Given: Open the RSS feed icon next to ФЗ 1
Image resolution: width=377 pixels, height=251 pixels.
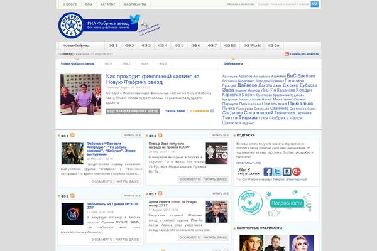Looking at the screenshot, I should (72, 136).
